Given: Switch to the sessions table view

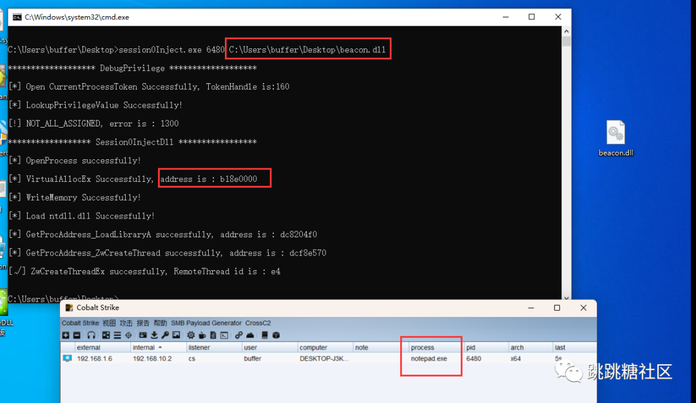Looking at the screenshot, I should (116, 335).
